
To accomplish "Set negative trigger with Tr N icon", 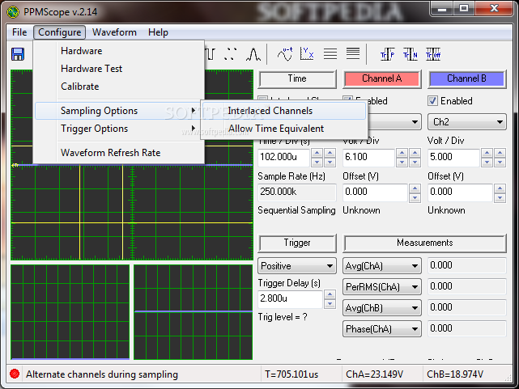I will pos(411,54).
